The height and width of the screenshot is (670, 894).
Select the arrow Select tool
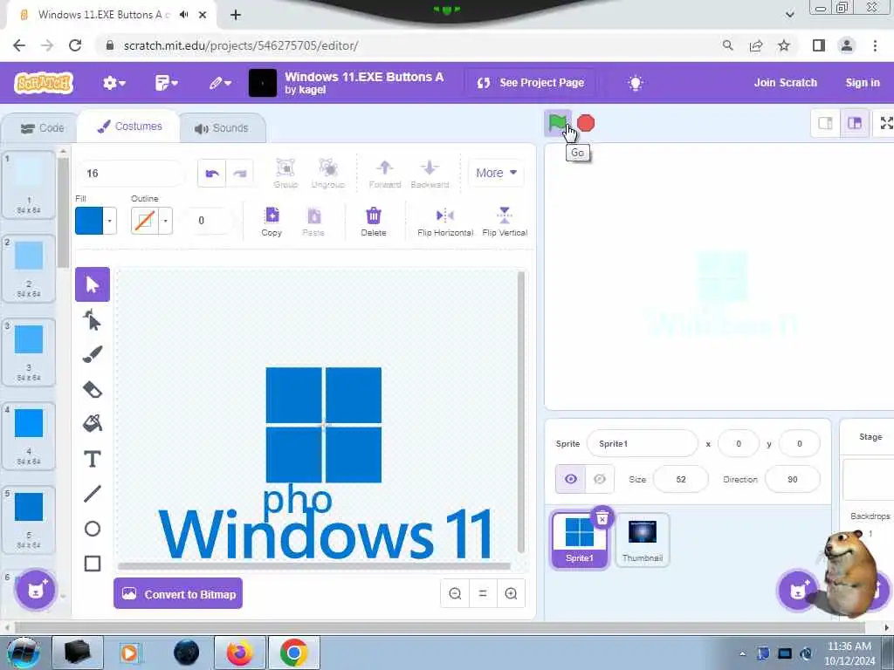pos(93,284)
